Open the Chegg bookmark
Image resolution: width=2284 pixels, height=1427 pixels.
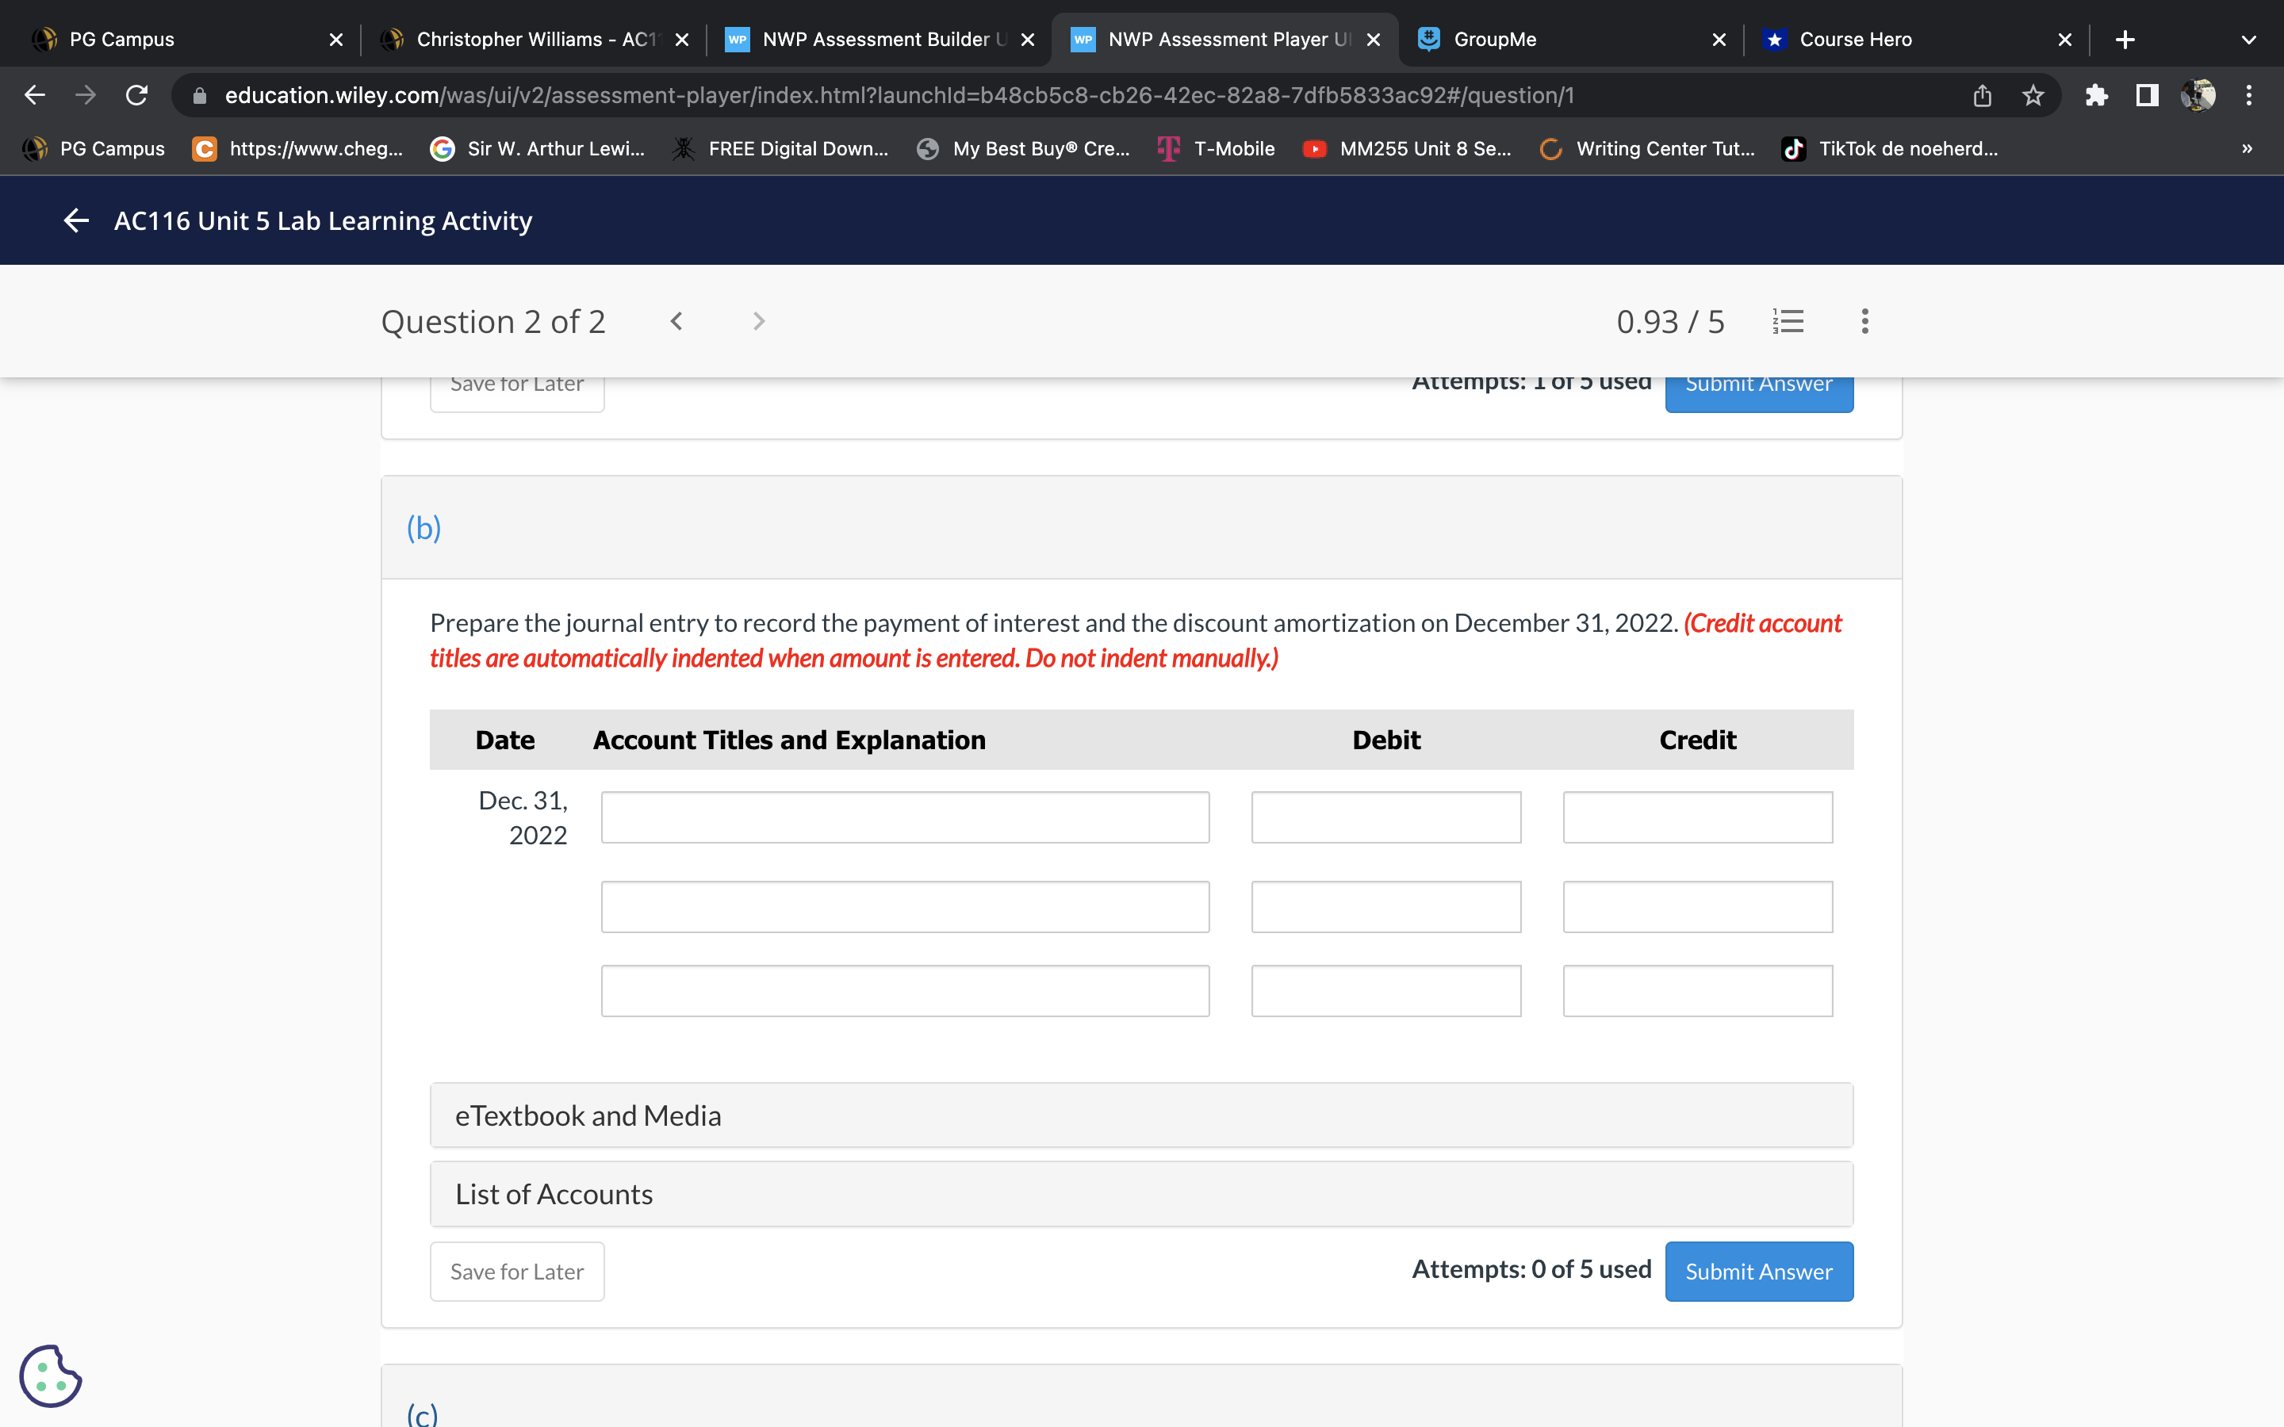[297, 148]
